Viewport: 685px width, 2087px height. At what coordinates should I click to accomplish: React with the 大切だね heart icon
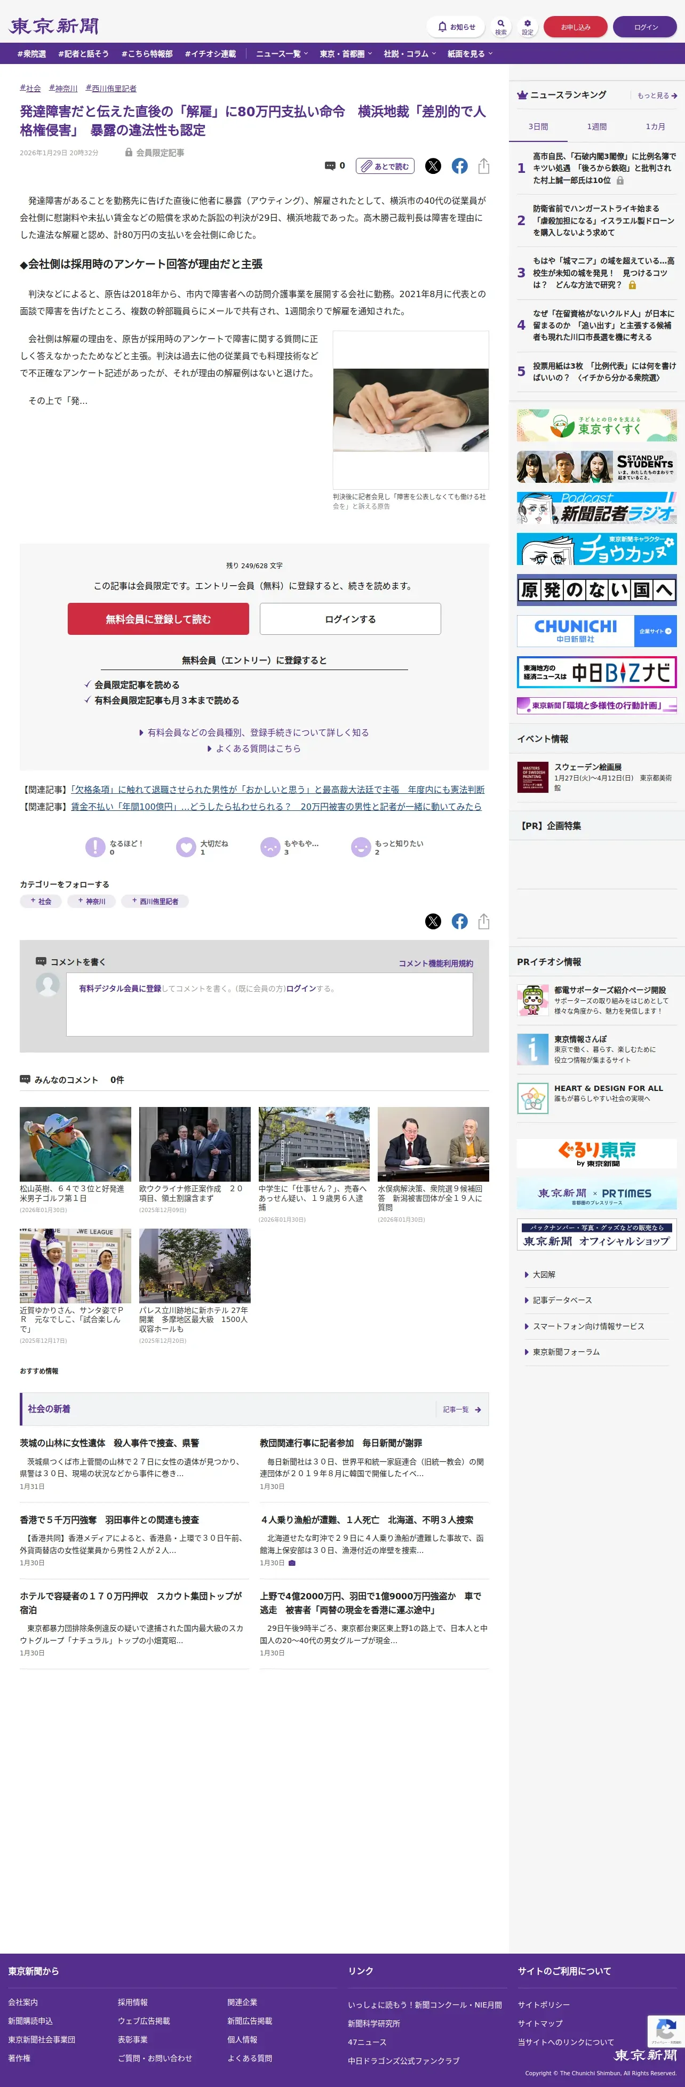(x=186, y=847)
